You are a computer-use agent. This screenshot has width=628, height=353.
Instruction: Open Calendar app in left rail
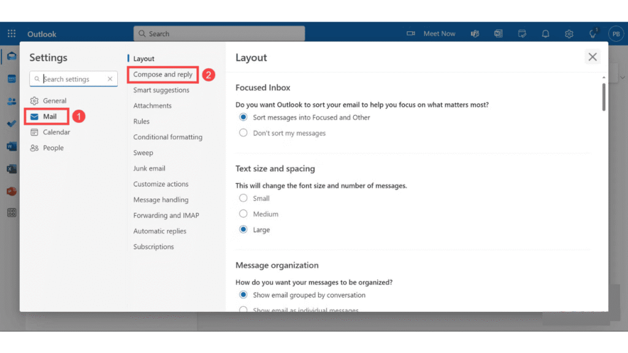pyautogui.click(x=12, y=79)
